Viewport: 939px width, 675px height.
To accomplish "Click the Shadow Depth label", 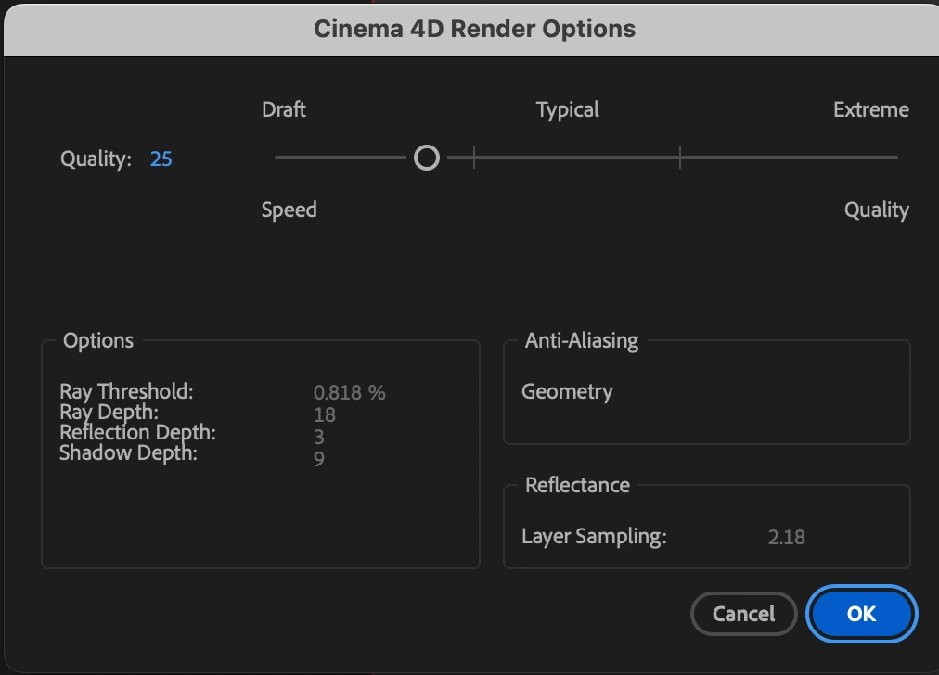I will click(x=128, y=453).
